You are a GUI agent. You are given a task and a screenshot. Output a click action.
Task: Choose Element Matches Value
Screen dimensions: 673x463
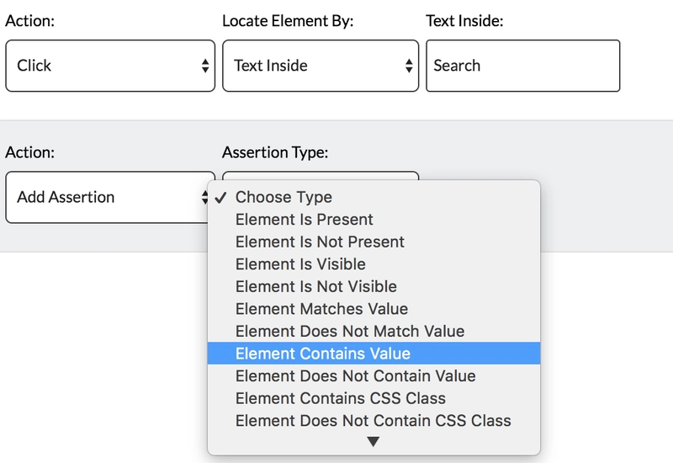374,309
